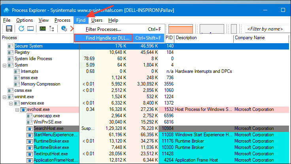Collapse the services.exe tree node
Viewport: 291px width, 164px height.
click(x=11, y=103)
